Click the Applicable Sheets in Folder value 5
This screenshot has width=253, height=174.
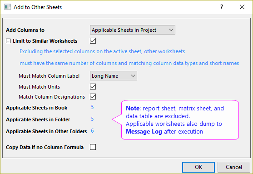[92, 119]
